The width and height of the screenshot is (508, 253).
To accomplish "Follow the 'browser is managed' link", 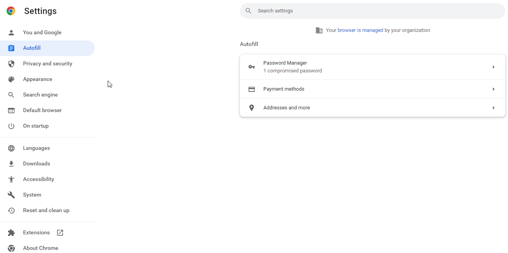I will [x=360, y=30].
